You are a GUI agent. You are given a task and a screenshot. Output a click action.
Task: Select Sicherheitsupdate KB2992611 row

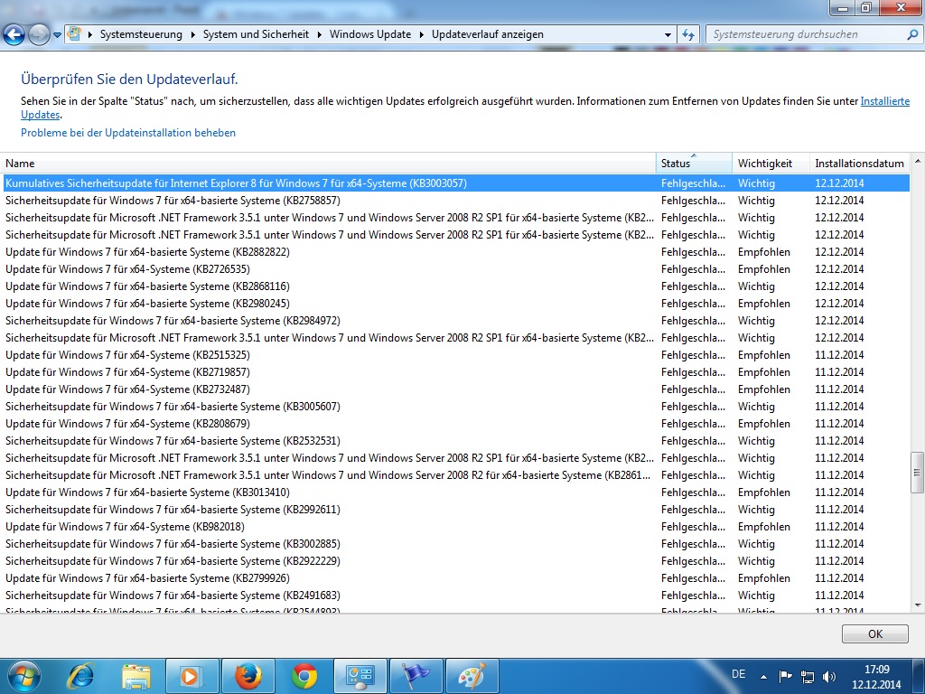coord(456,510)
